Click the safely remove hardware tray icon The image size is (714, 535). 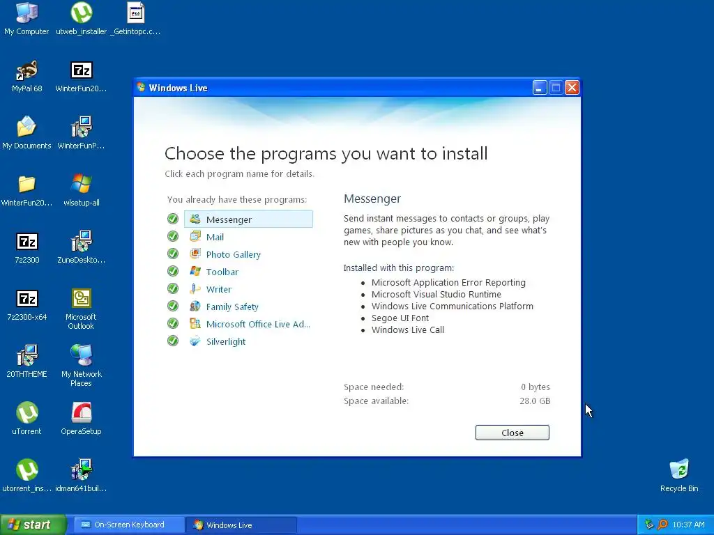(649, 525)
